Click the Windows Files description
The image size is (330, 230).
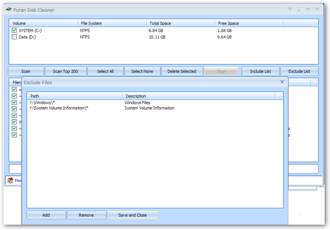tap(137, 103)
